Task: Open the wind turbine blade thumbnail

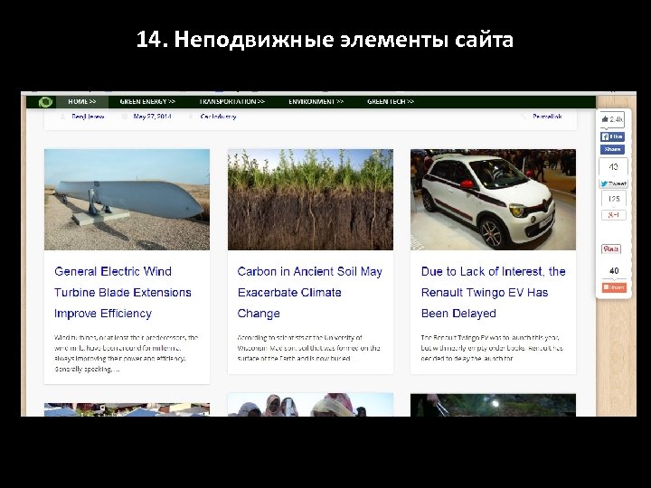Action: [127, 200]
